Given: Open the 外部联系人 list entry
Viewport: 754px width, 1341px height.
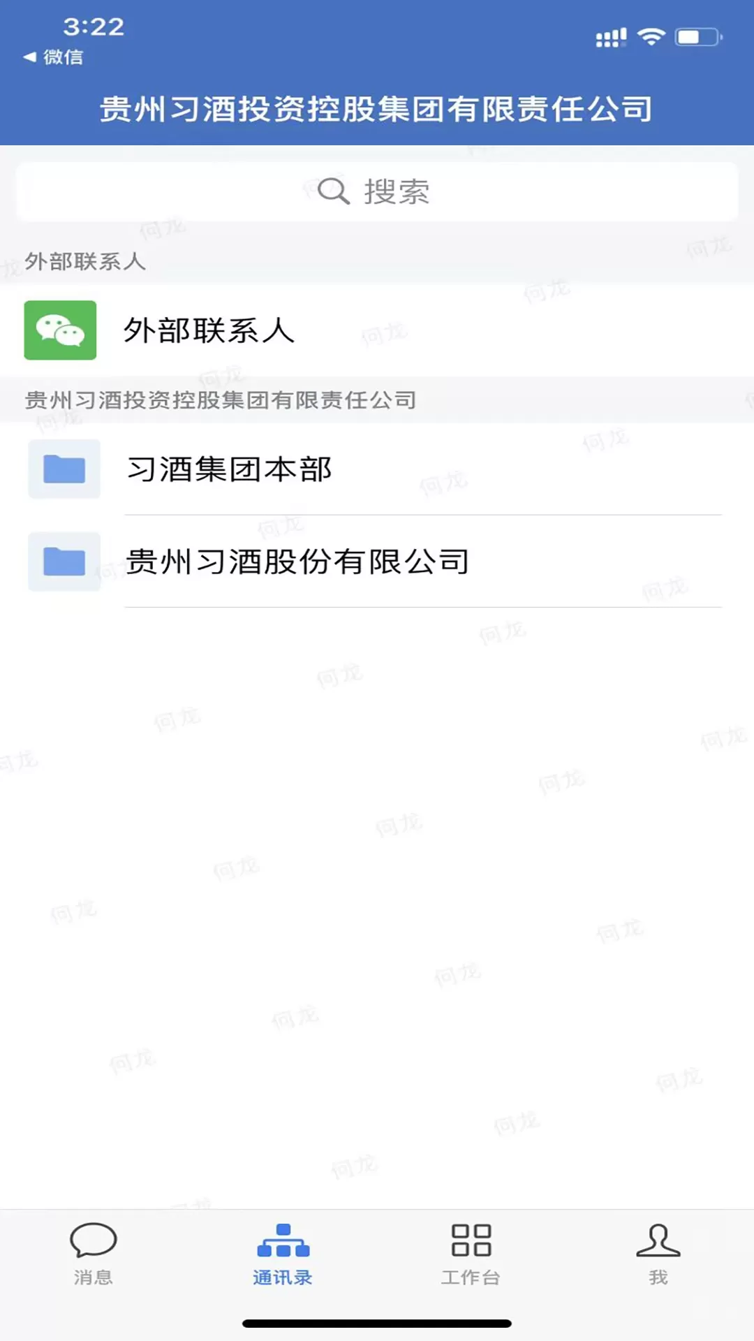Looking at the screenshot, I should [x=377, y=330].
